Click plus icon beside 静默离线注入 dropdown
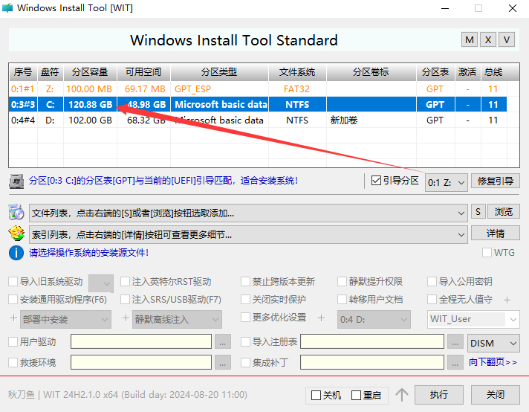529x412 pixels. (x=126, y=318)
